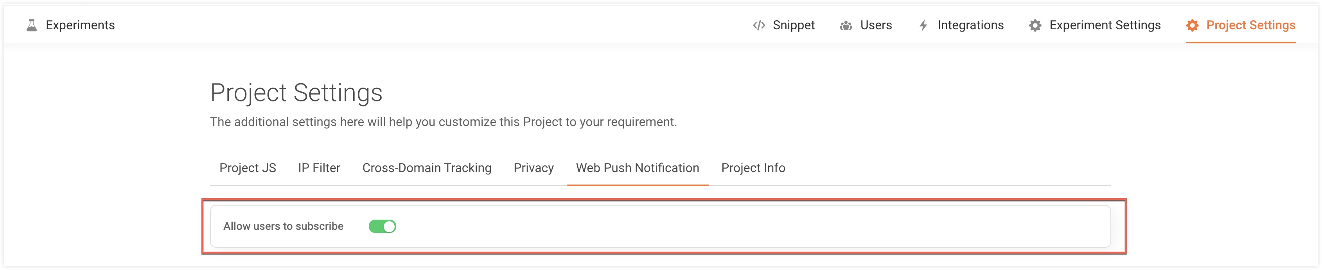Select the Cross-Domain Tracking tab
Screen dimensions: 1322x270
click(426, 167)
